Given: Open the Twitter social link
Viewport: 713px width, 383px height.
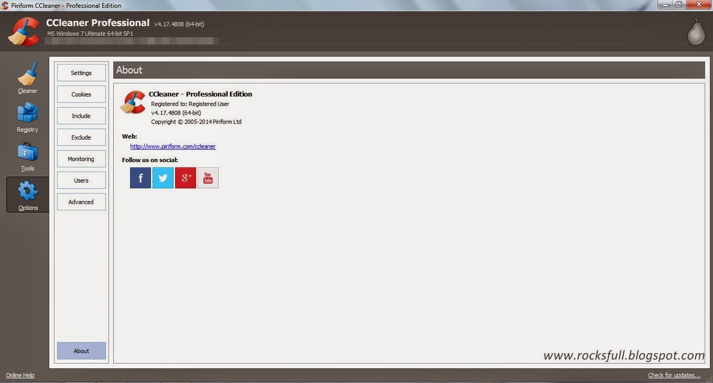Looking at the screenshot, I should (x=163, y=178).
